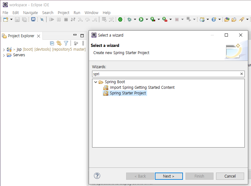Viewport: 251px width, 186px height.
Task: Open the Window menu
Action: [91, 13]
